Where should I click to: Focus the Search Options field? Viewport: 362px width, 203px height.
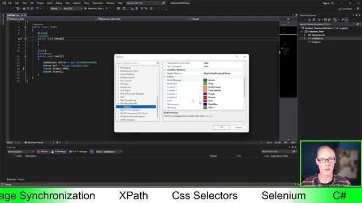[x=137, y=63]
